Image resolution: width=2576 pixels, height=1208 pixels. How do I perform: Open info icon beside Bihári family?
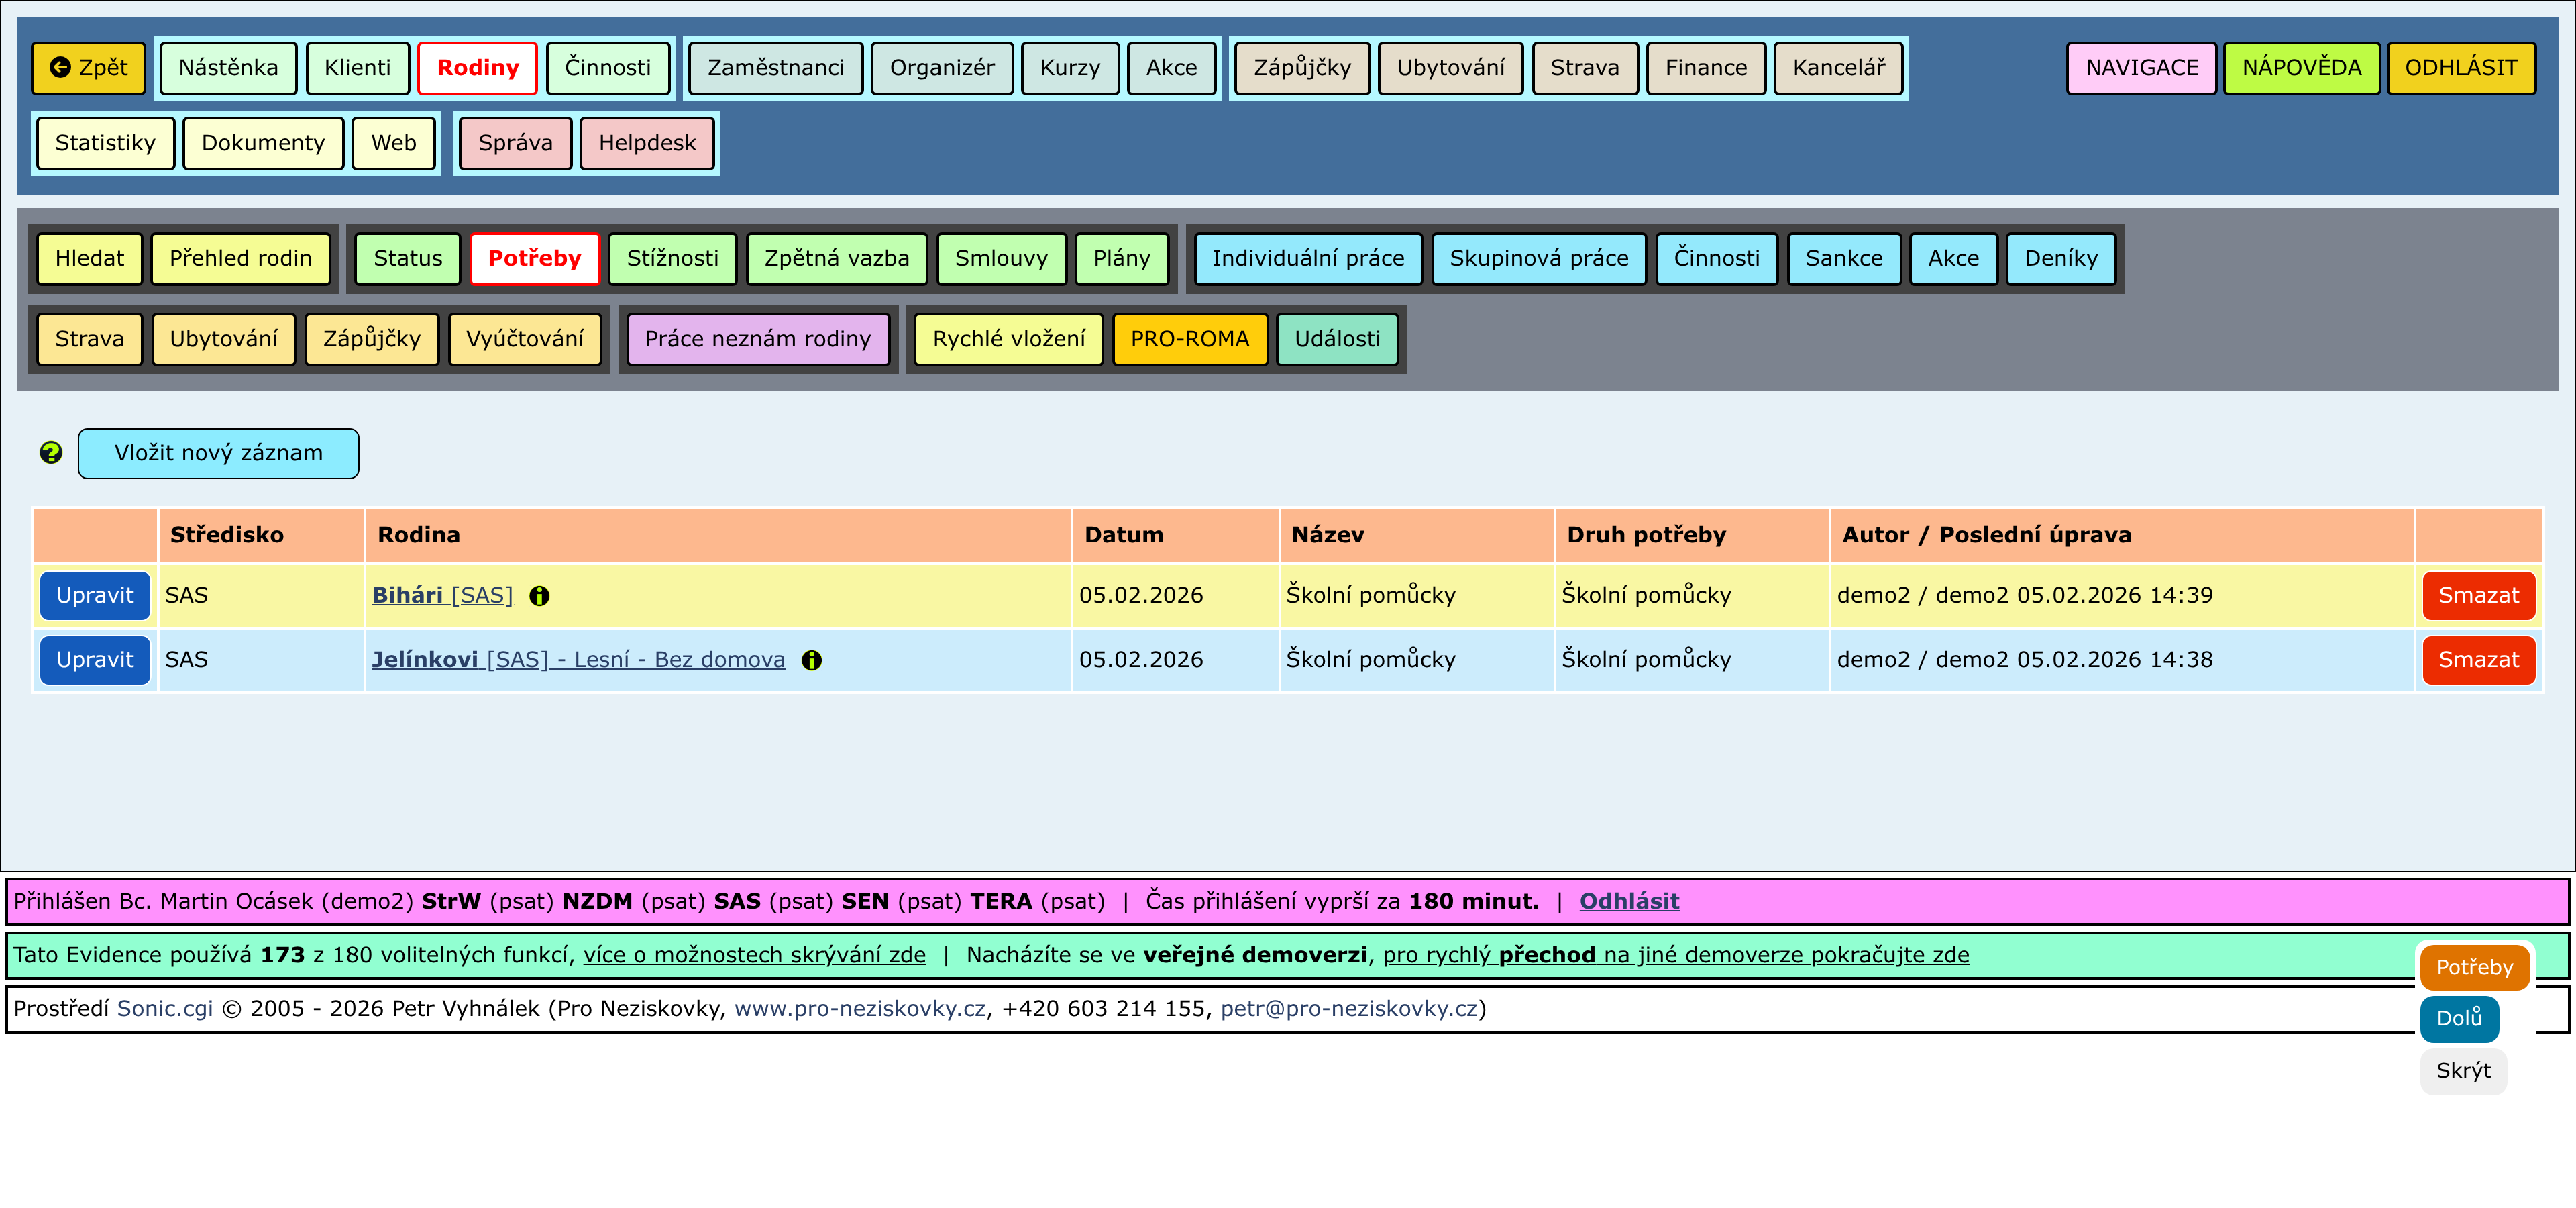coord(539,596)
